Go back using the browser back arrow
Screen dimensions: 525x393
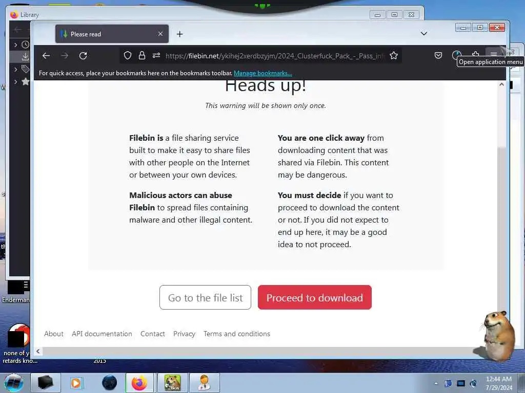point(46,55)
